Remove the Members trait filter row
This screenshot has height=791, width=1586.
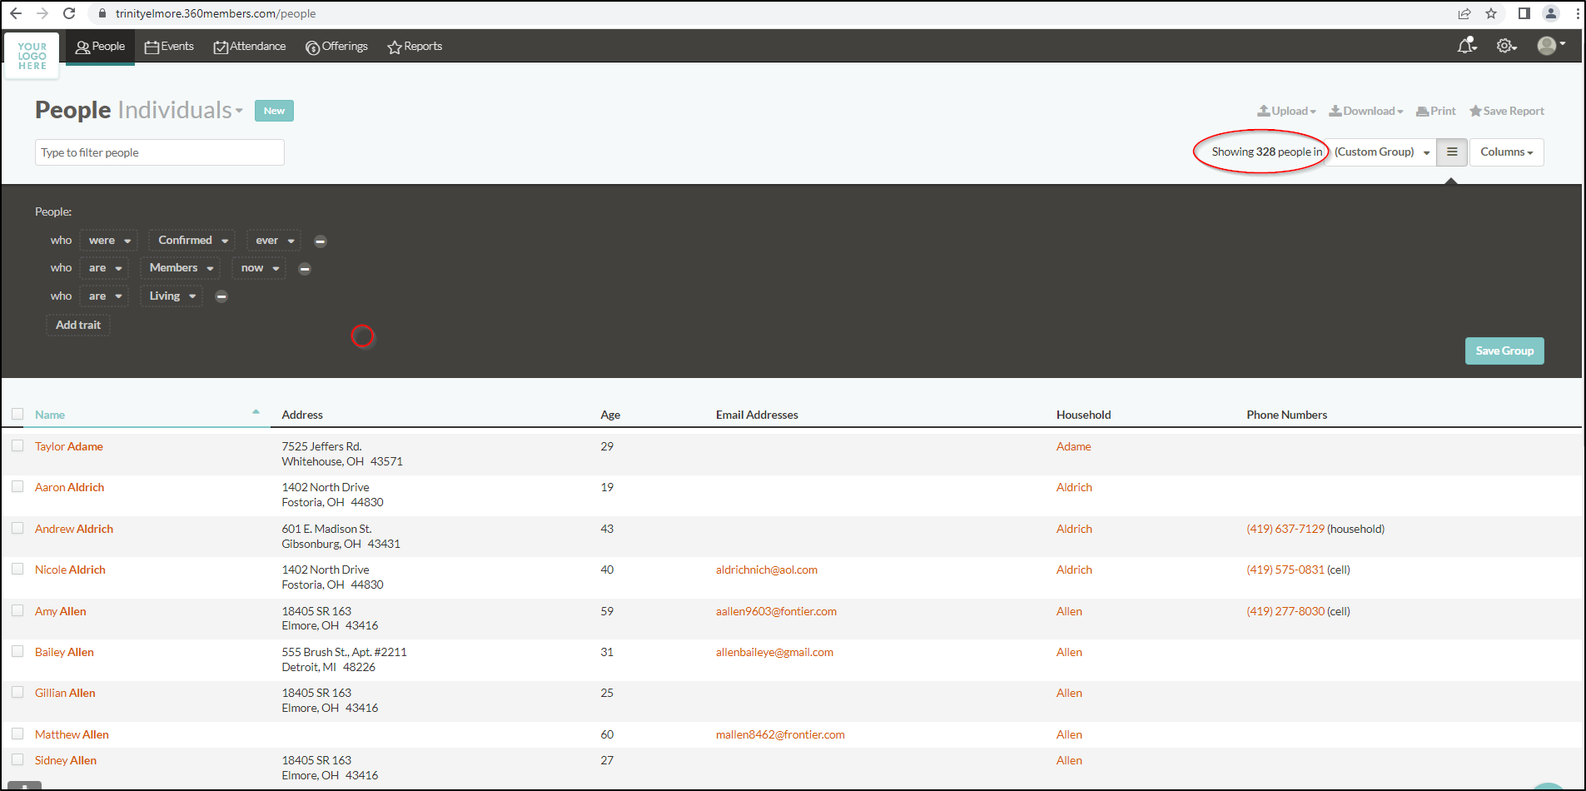coord(305,268)
